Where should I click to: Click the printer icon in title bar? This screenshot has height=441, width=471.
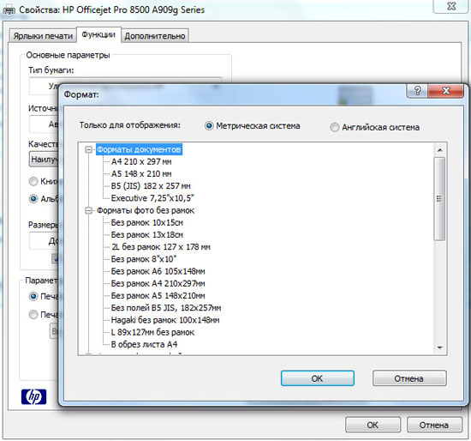tap(9, 10)
